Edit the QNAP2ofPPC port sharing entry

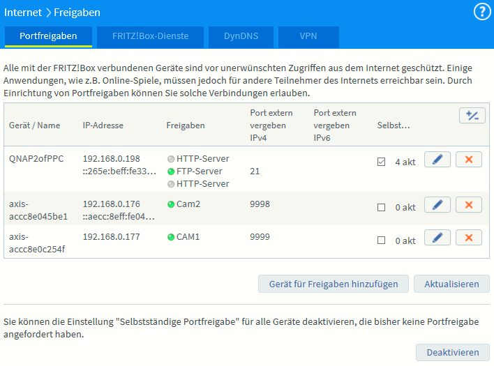click(437, 160)
